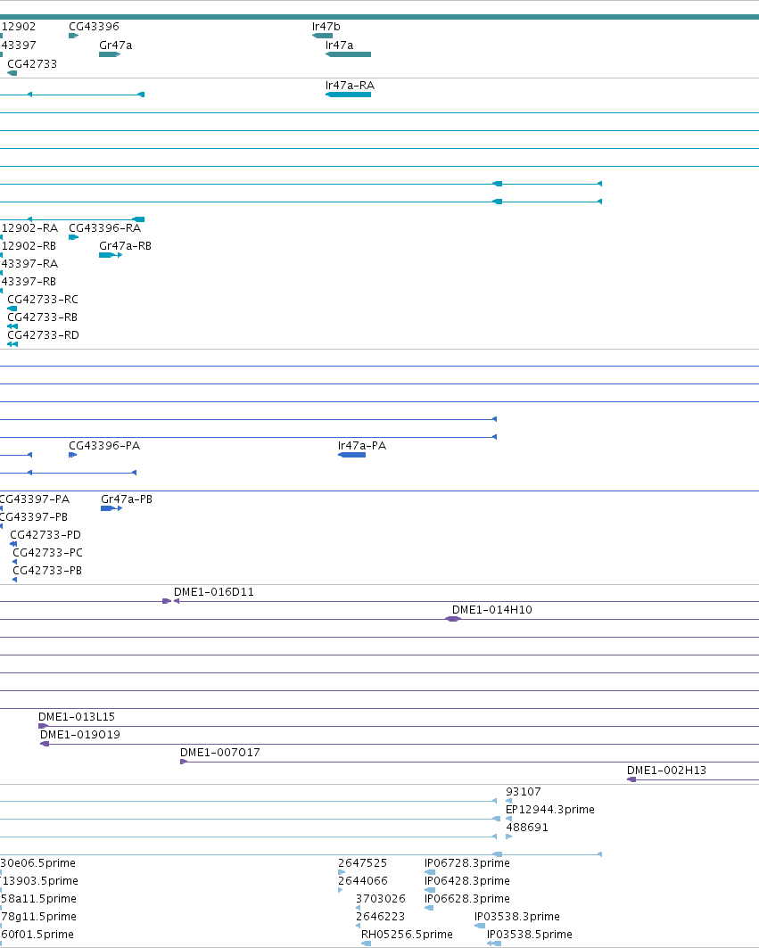Click the Gr47a gene glyph
Viewport: 759px width, 948px height.
pos(110,54)
